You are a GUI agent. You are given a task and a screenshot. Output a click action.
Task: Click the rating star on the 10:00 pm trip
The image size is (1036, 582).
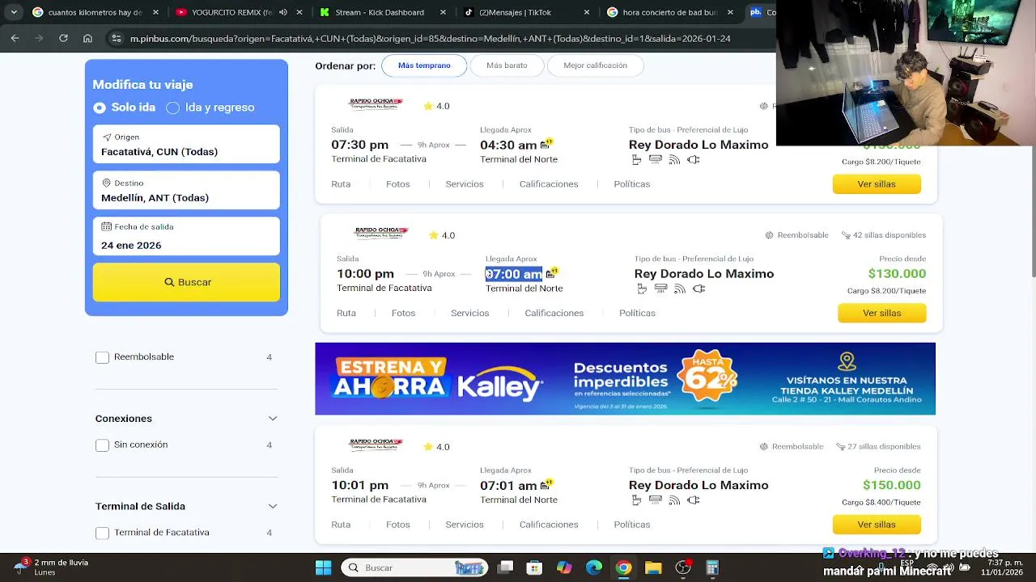click(433, 235)
